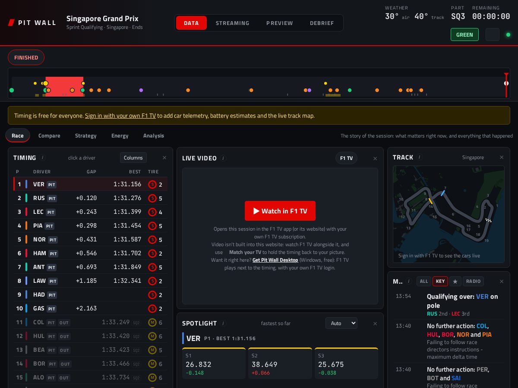This screenshot has width=518, height=388.
Task: Click the first purple marker on timeline
Action: point(141,90)
